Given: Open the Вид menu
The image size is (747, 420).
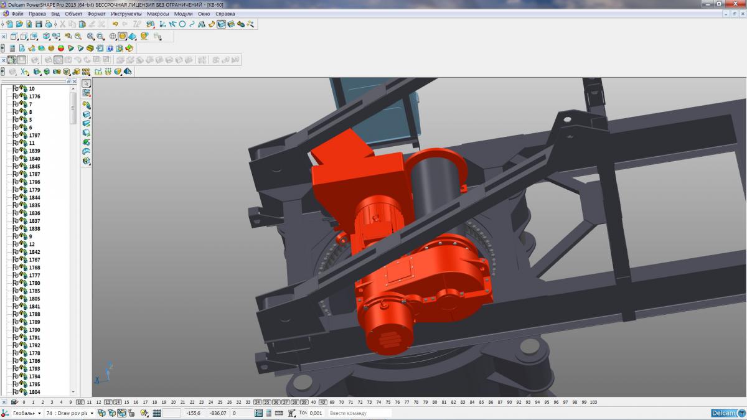Looking at the screenshot, I should click(x=55, y=14).
